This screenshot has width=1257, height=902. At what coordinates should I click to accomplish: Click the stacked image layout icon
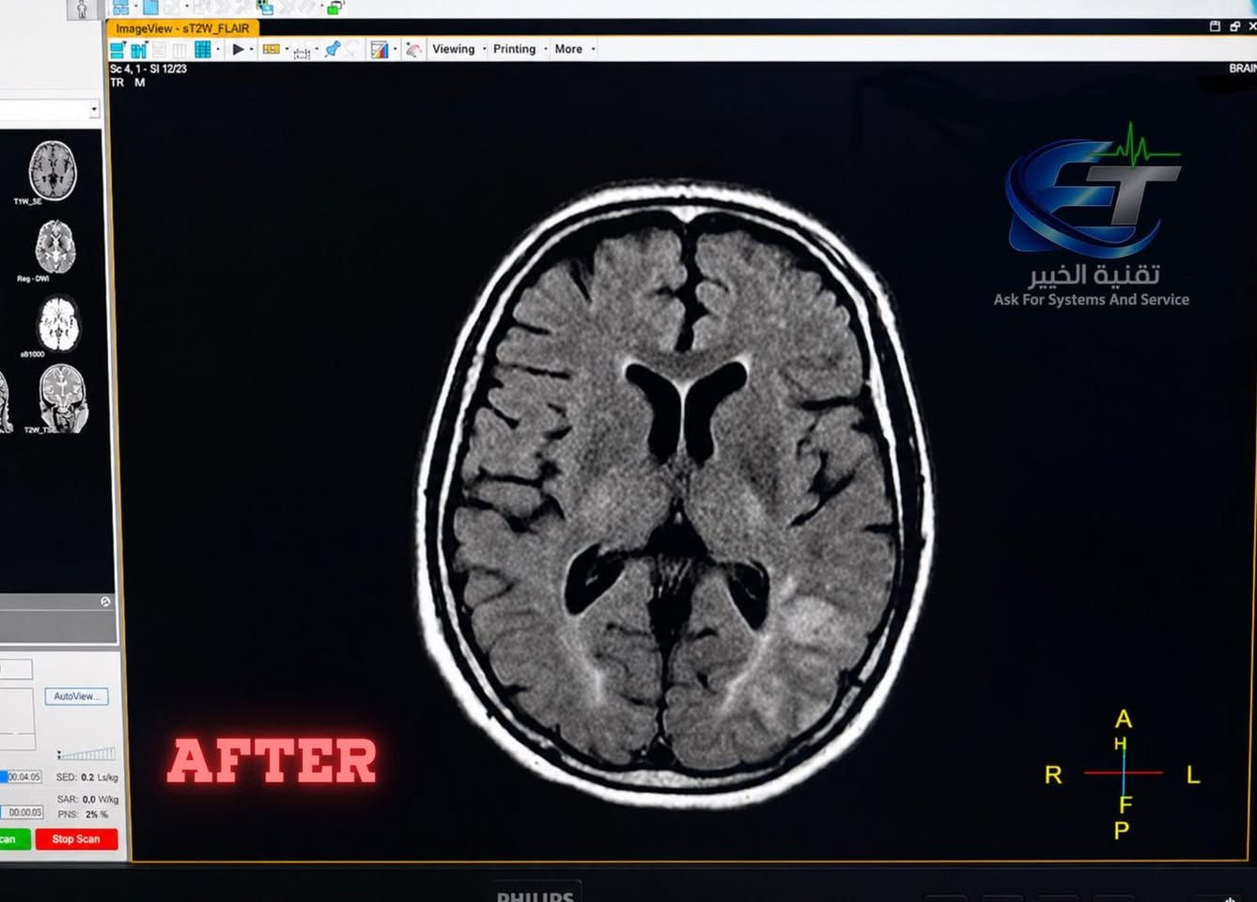click(117, 50)
